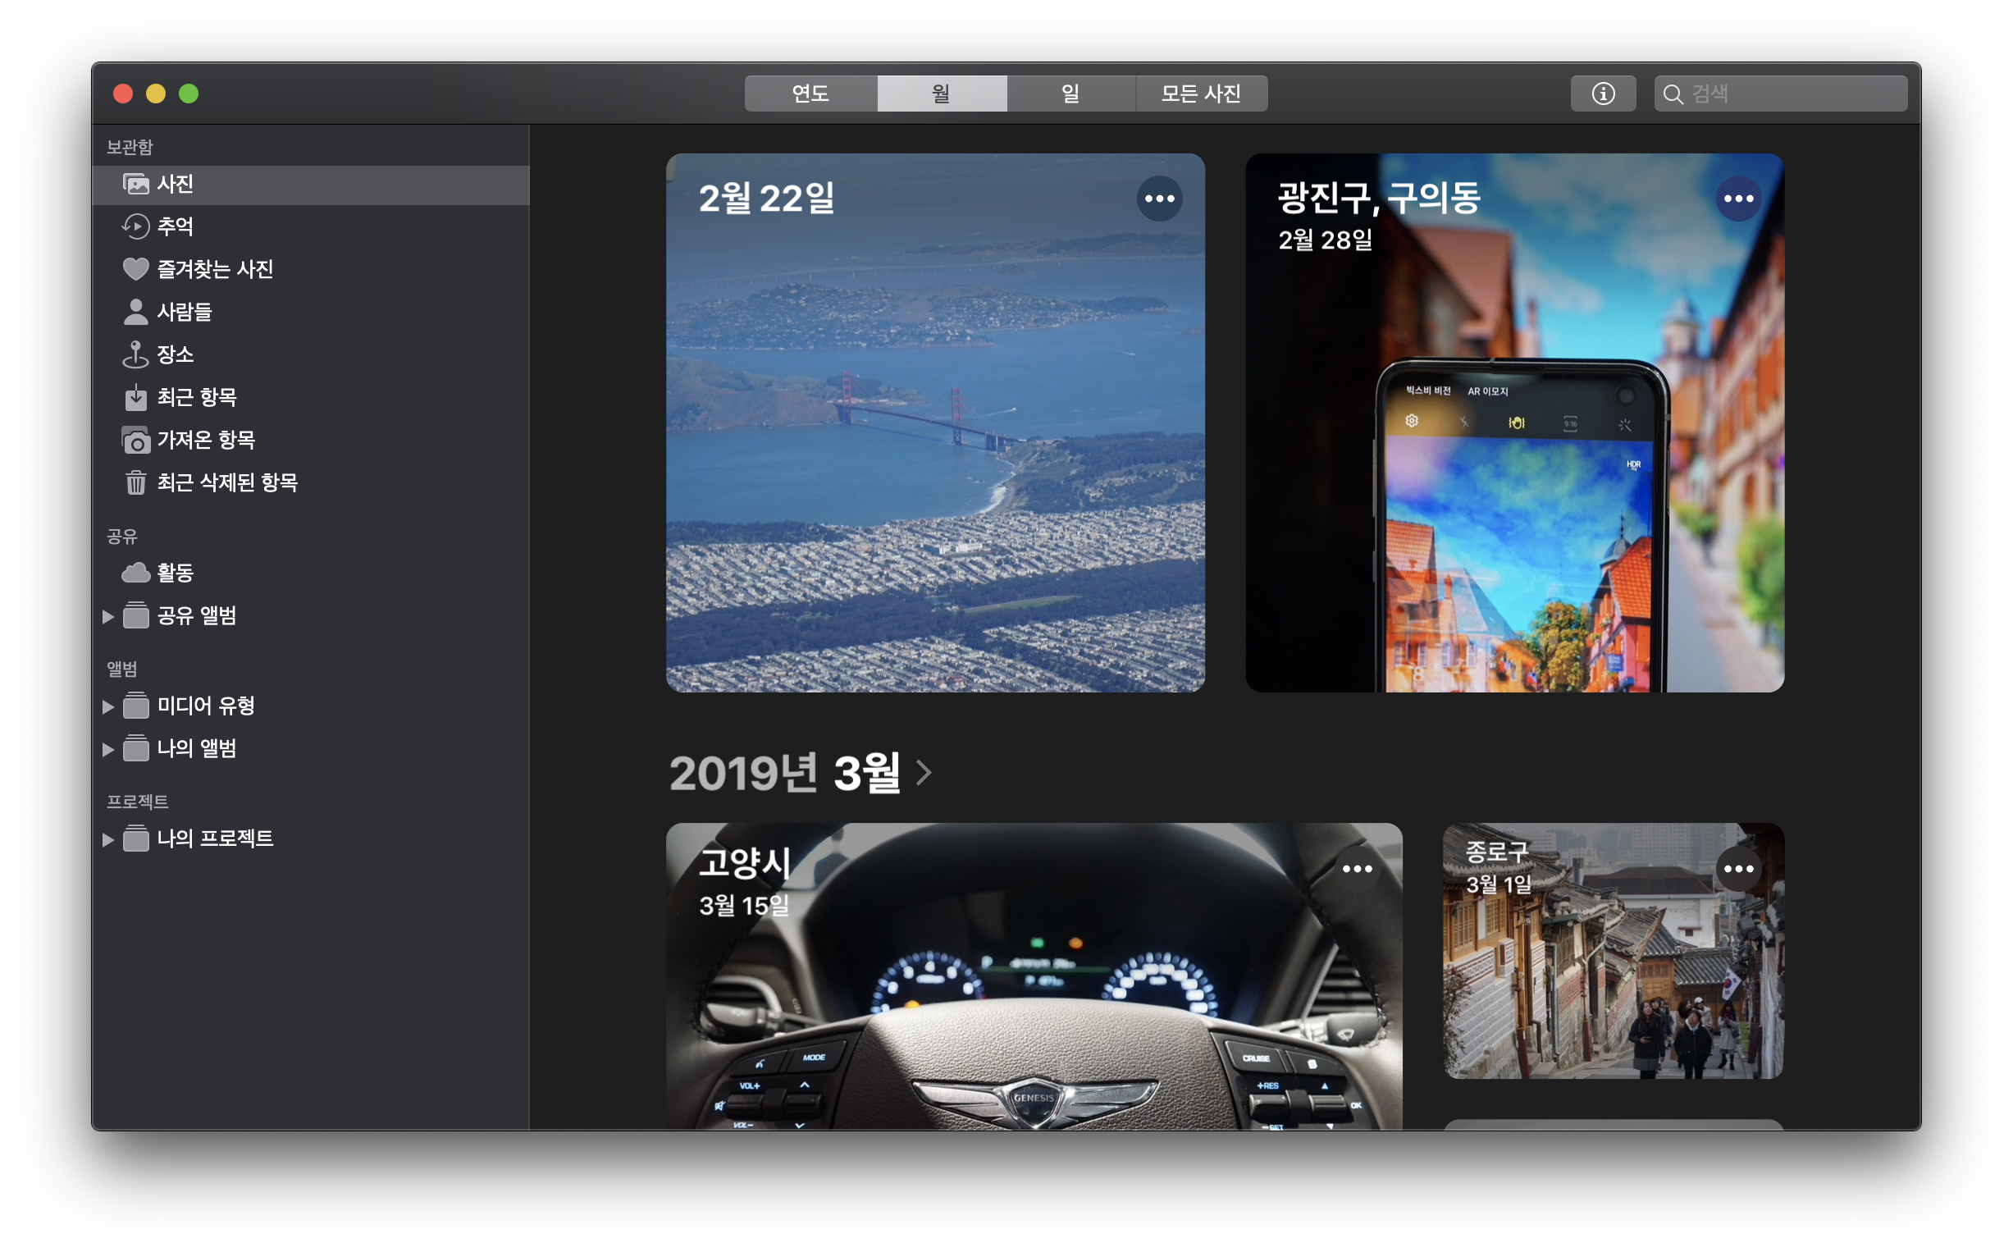Click the info button in toolbar
The image size is (2013, 1252).
[x=1603, y=94]
